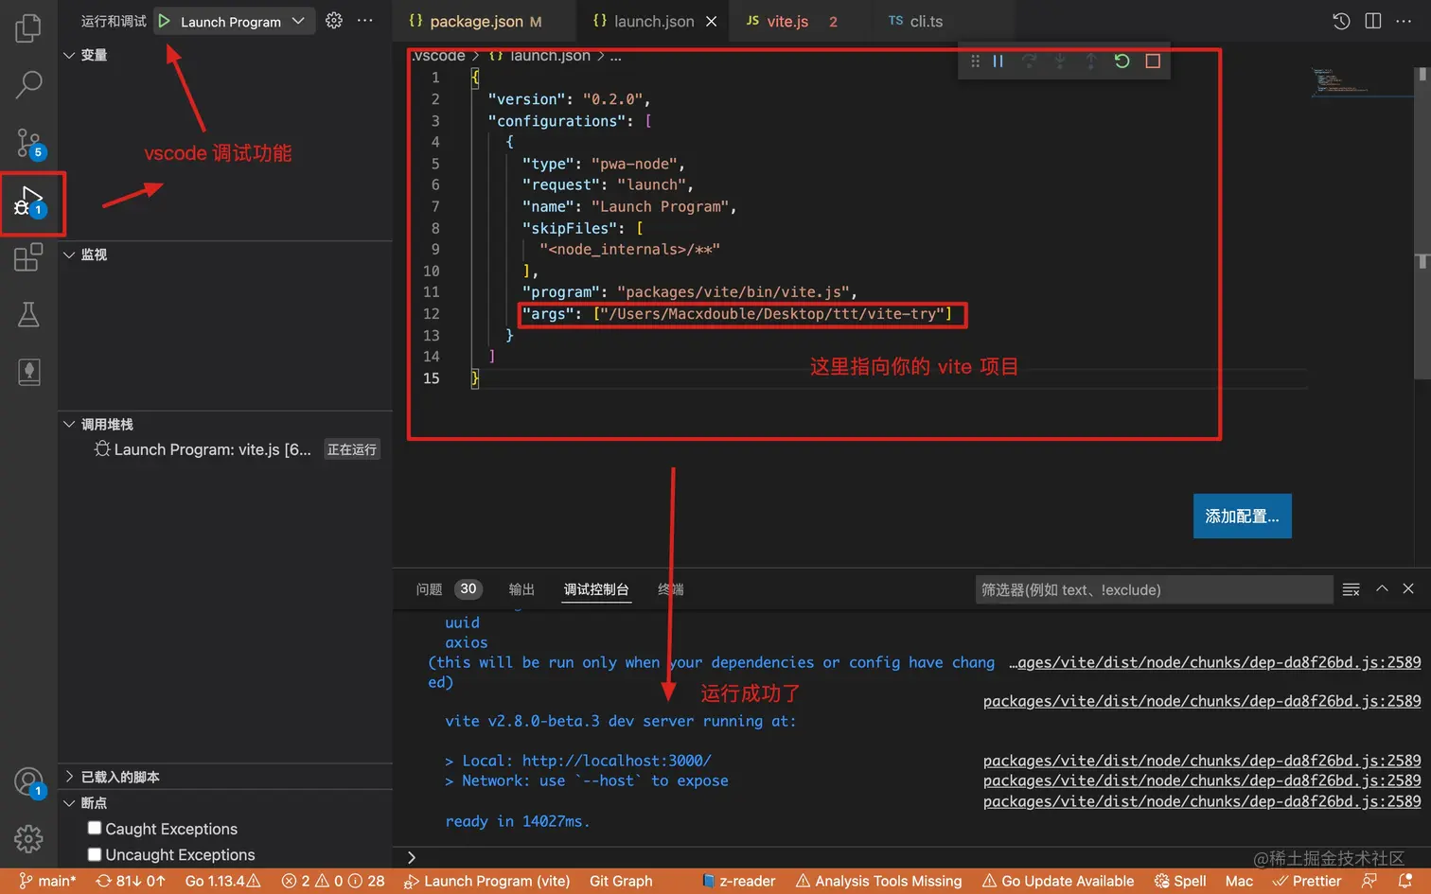Collapse the 调用堆栈 section
Screen dimensions: 1431x894
[69, 424]
